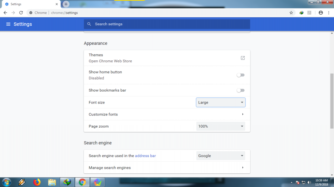Screen dimensions: 334x187
Task: Open the Windows Start menu
Action: (7, 182)
